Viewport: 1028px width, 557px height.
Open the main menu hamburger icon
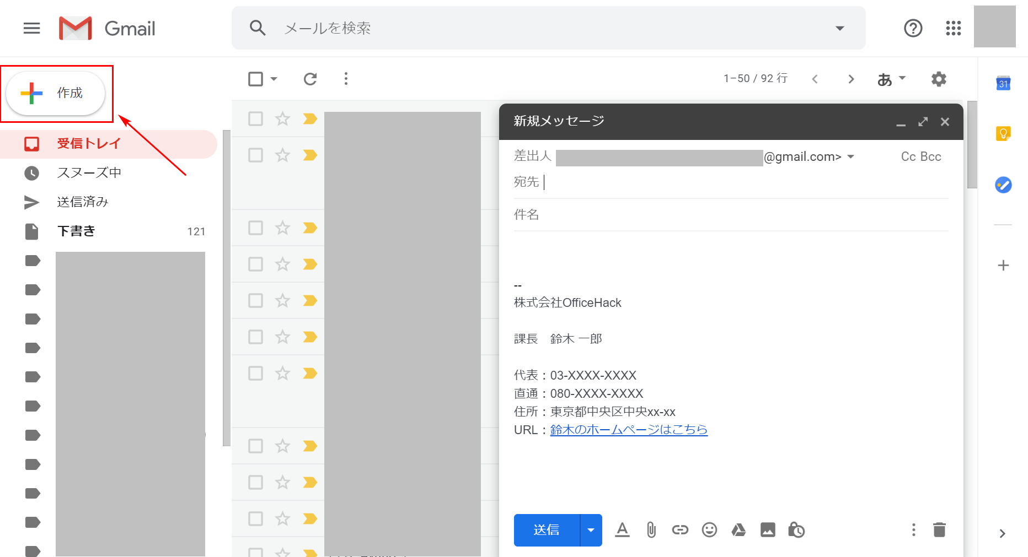(32, 28)
